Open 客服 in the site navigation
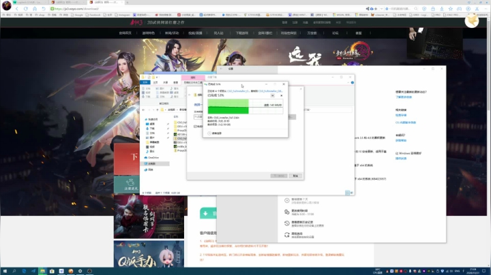 pyautogui.click(x=359, y=33)
